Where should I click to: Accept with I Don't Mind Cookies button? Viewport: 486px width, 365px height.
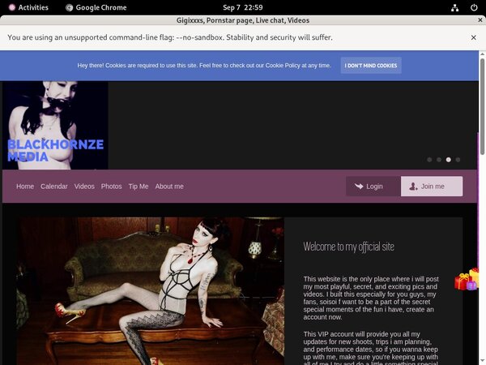[x=370, y=66]
